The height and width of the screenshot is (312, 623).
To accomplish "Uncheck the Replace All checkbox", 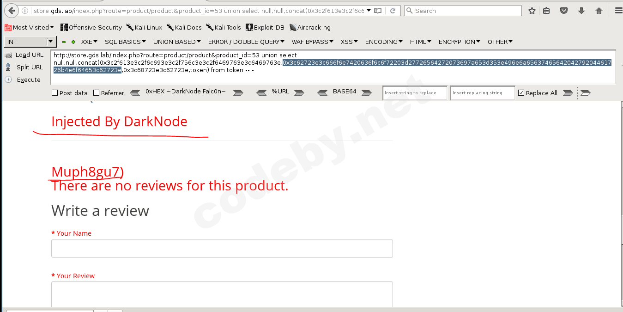I will pyautogui.click(x=521, y=93).
